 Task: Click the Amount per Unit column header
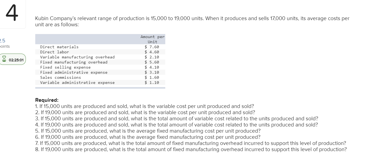(x=152, y=39)
